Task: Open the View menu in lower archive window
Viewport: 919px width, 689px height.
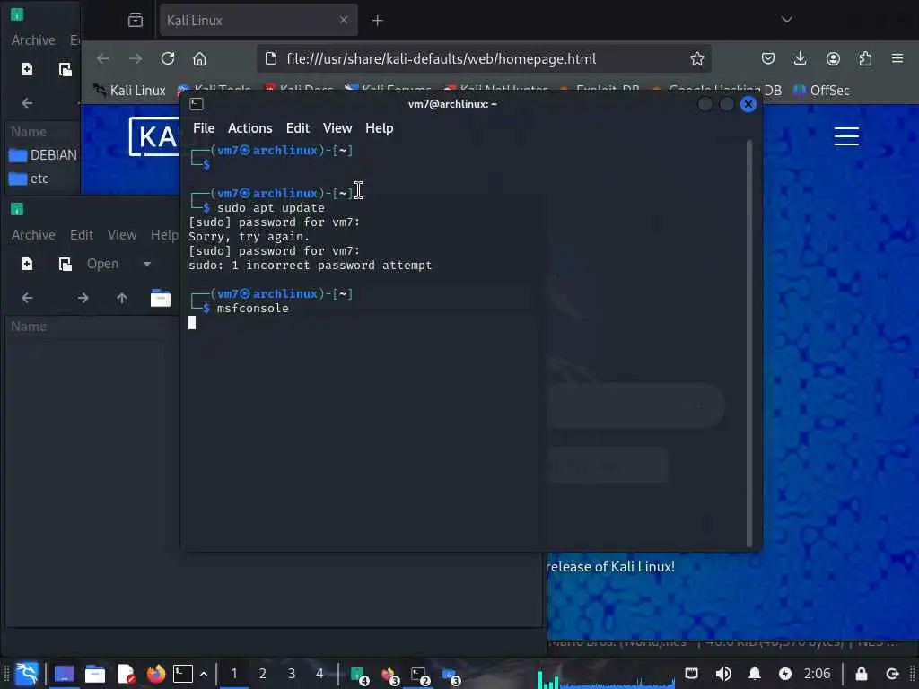Action: point(122,235)
